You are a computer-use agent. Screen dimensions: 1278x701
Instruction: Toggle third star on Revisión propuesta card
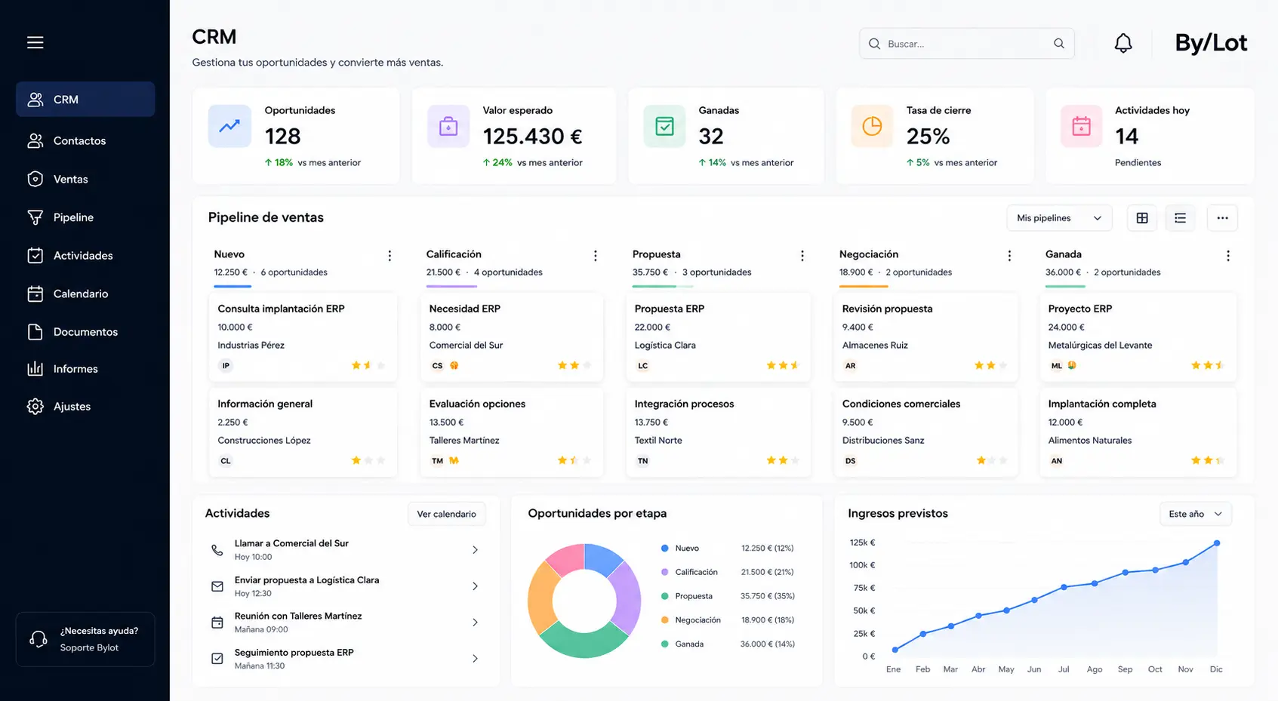tap(1003, 365)
